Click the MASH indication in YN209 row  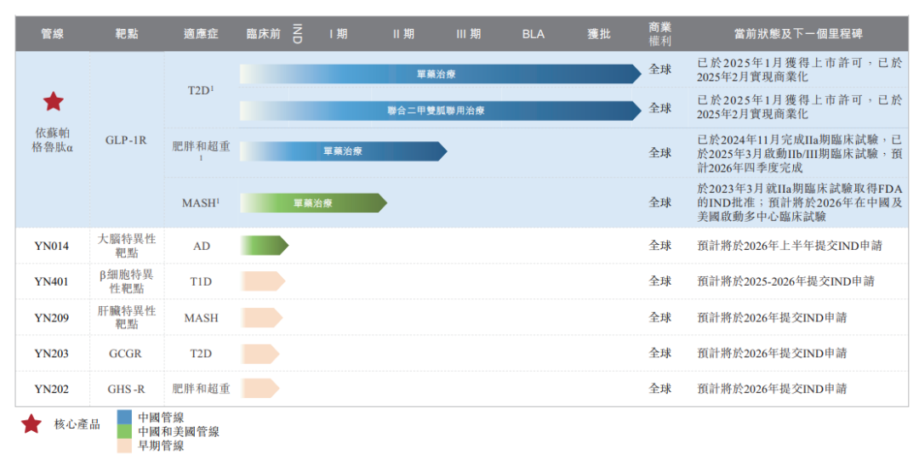pyautogui.click(x=201, y=318)
